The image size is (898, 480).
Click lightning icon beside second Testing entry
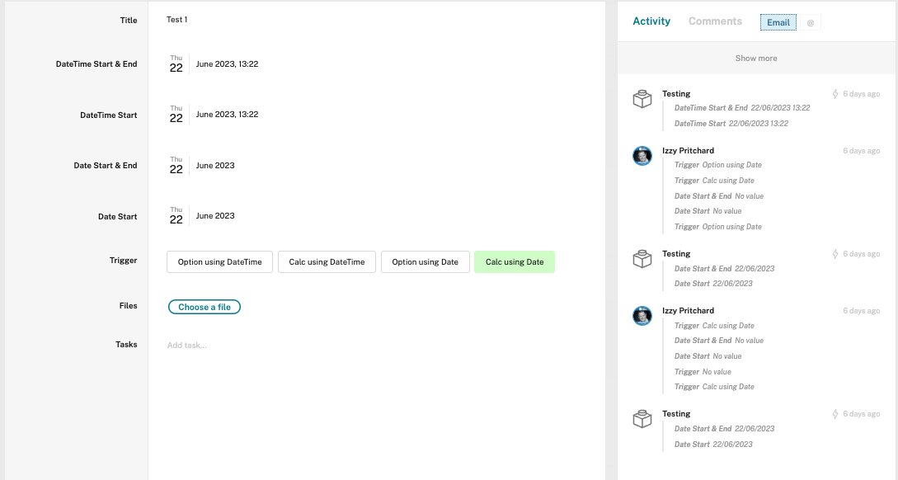(835, 254)
